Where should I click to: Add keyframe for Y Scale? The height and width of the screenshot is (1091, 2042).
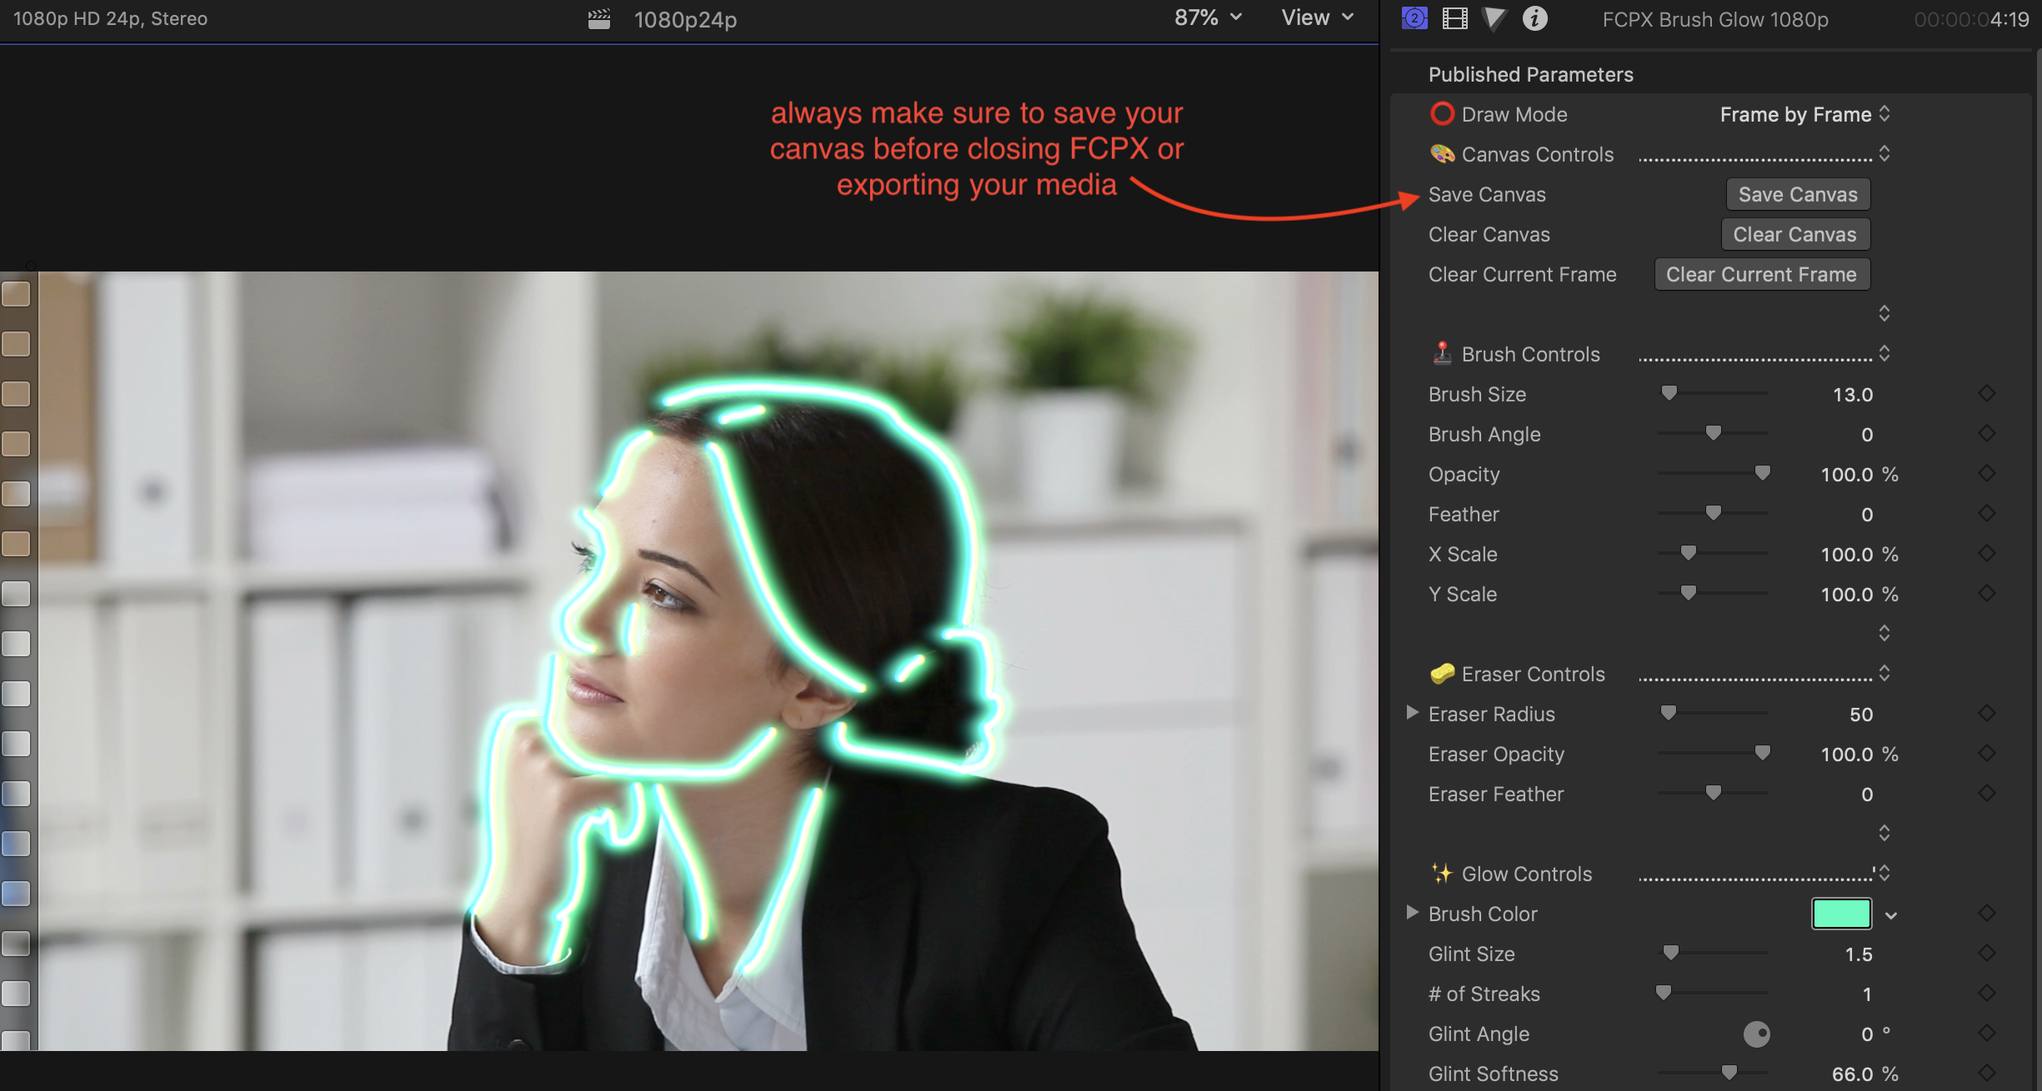coord(1987,594)
